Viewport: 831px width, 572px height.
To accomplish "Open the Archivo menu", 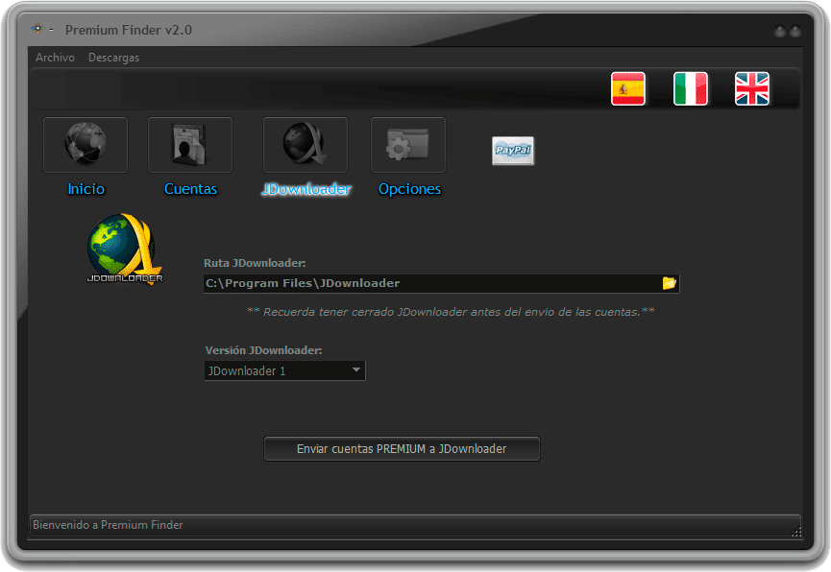I will coord(55,58).
